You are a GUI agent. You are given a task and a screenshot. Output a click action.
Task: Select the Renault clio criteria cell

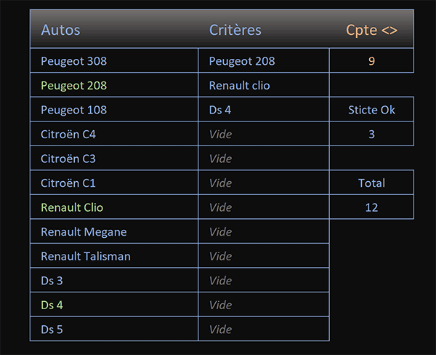tap(264, 85)
